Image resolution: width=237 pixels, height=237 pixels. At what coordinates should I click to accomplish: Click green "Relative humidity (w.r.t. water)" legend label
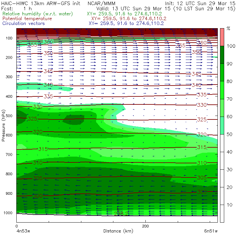pos(38,14)
